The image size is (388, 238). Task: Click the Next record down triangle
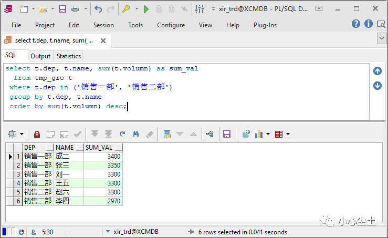(x=180, y=134)
